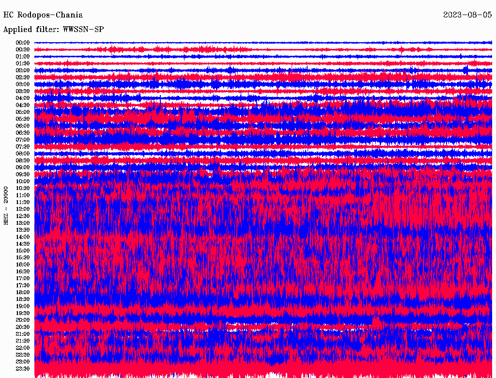Click the '14:00' time label

point(23,237)
